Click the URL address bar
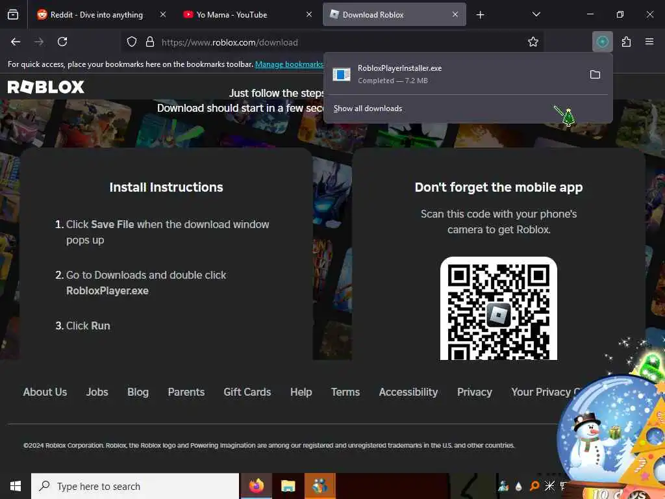 click(331, 42)
